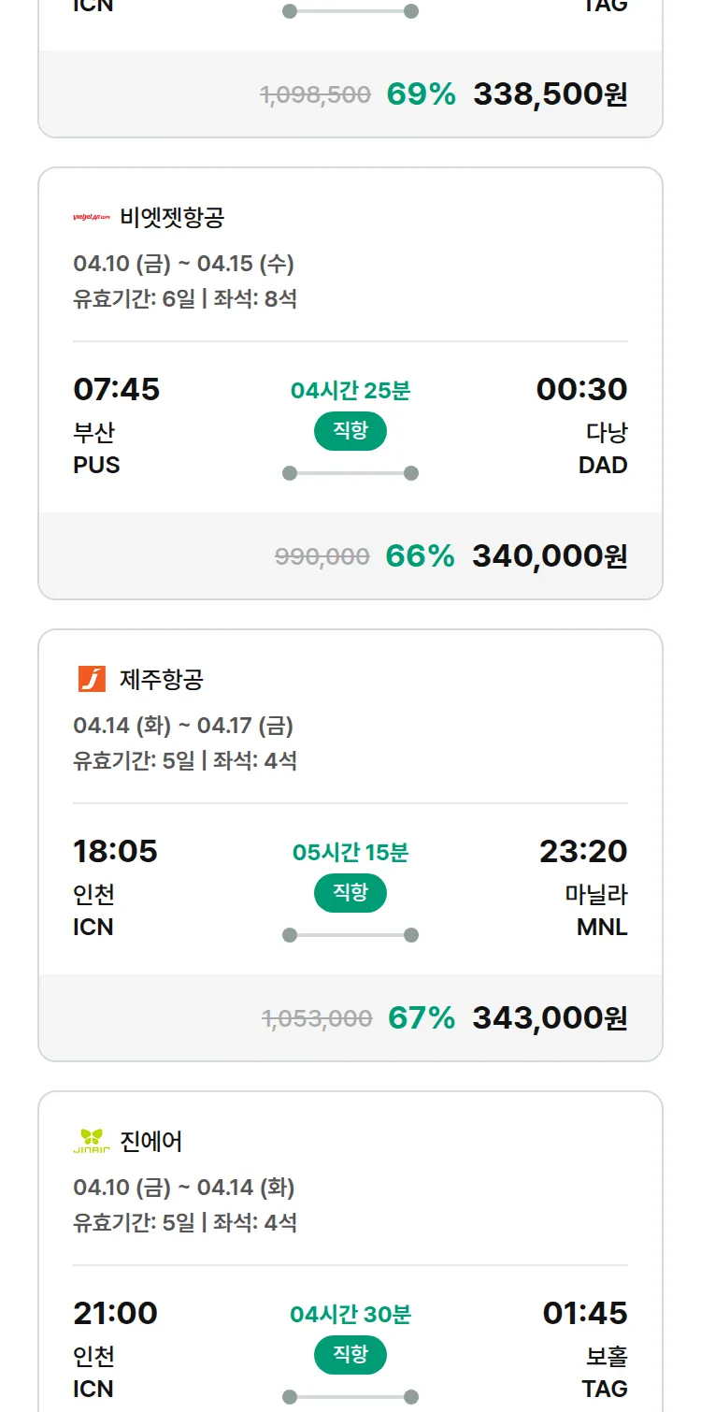Click 직항 badge on Busan–Da Nang flight

[350, 431]
